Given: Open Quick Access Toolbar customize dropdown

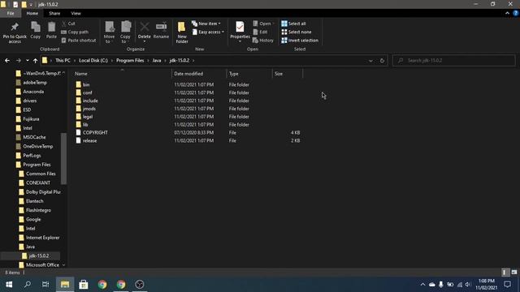Looking at the screenshot, I should pyautogui.click(x=31, y=5).
